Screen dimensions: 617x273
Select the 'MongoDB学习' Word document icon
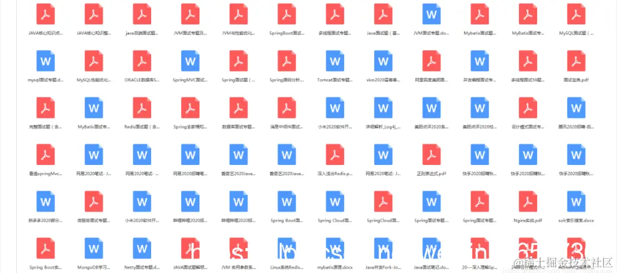(94, 248)
